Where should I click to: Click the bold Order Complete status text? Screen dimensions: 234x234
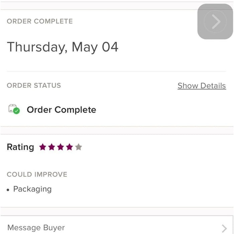pyautogui.click(x=61, y=110)
